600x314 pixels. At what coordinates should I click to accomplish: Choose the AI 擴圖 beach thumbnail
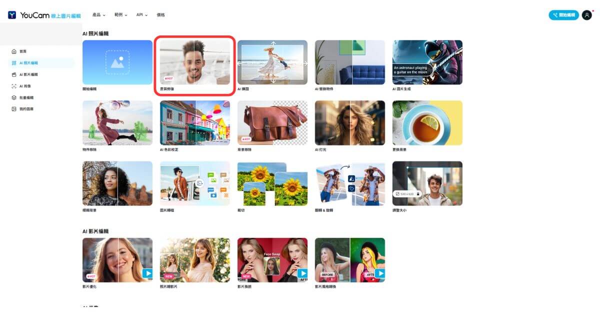tap(272, 62)
